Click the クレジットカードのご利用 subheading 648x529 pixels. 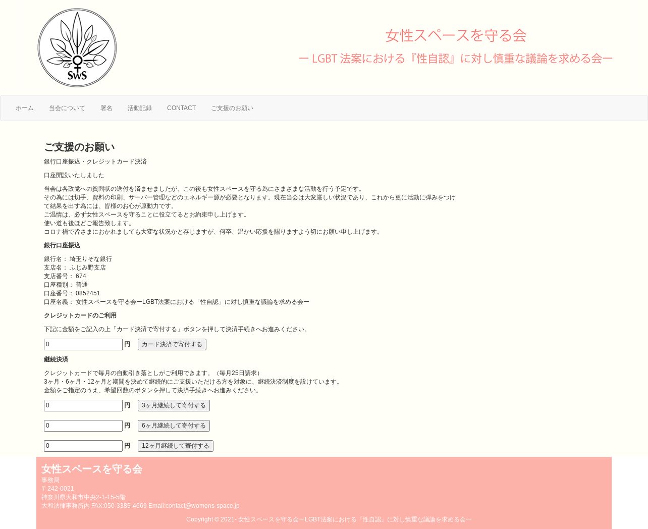[x=80, y=315]
